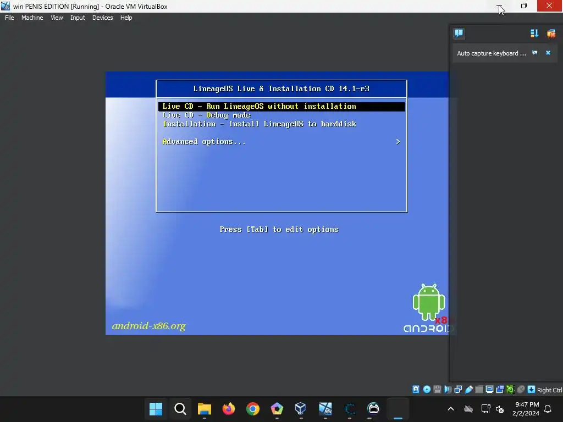Viewport: 563px width, 422px height.
Task: Open the pentagon-shaped app in taskbar
Action: click(x=277, y=409)
